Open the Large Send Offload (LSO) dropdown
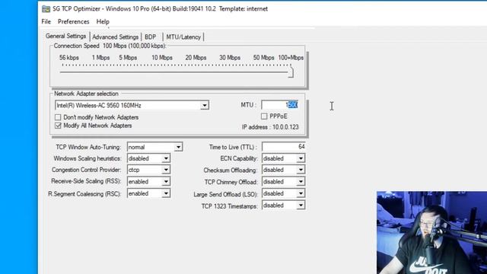 click(283, 193)
